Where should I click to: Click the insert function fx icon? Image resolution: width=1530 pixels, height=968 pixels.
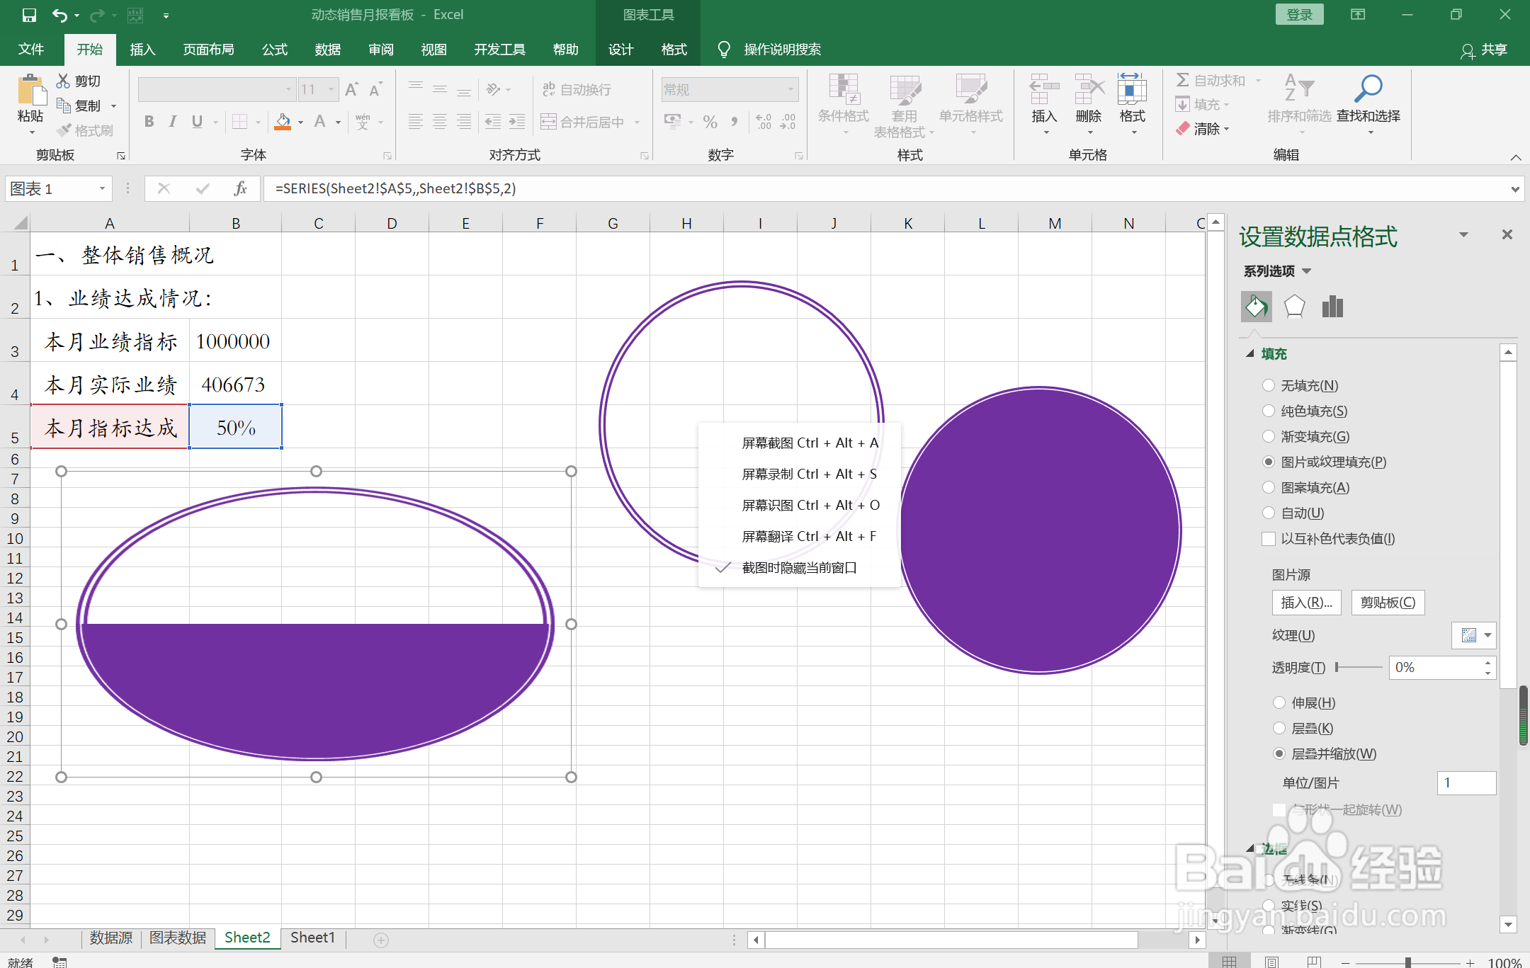coord(240,188)
